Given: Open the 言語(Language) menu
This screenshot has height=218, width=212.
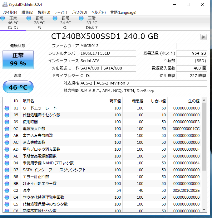Looking at the screenshot, I should click(x=123, y=12).
